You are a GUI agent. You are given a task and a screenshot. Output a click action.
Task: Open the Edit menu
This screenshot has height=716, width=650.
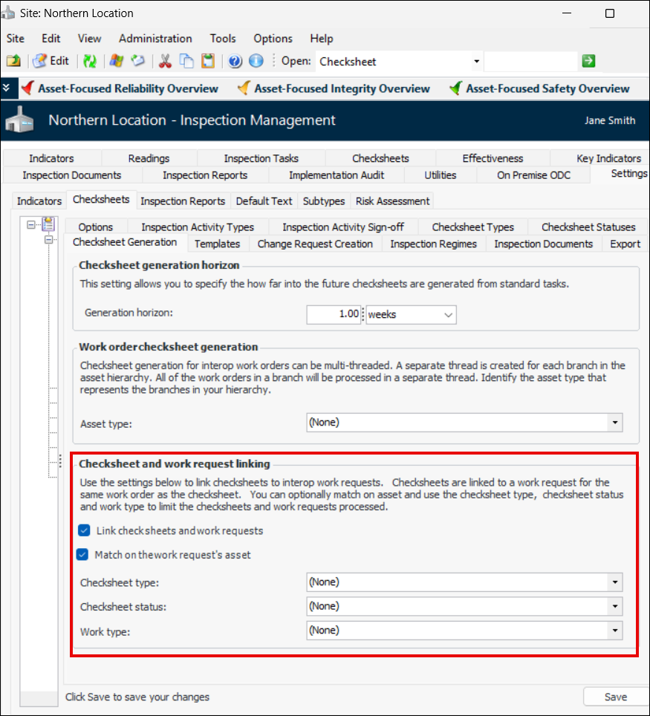[51, 39]
